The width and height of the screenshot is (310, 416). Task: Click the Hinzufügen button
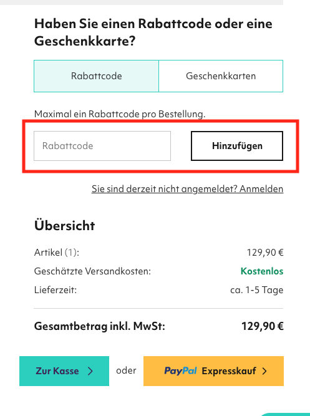point(237,146)
